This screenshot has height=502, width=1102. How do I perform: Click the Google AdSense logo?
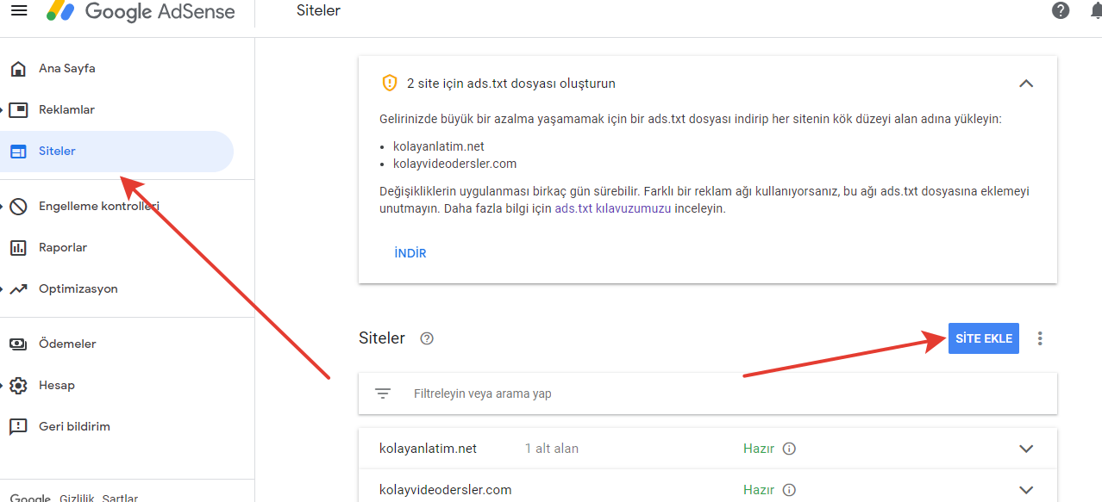pyautogui.click(x=140, y=11)
